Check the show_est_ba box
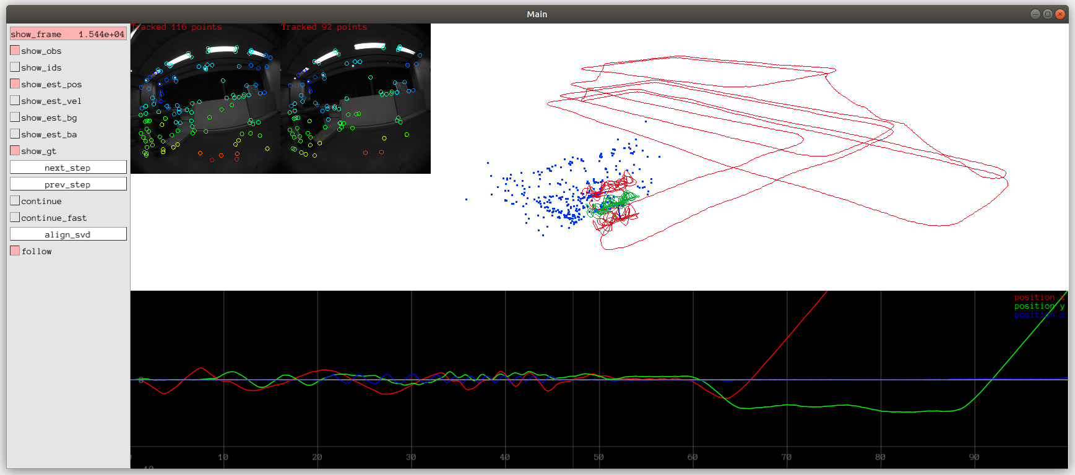The height and width of the screenshot is (475, 1075). (x=15, y=134)
